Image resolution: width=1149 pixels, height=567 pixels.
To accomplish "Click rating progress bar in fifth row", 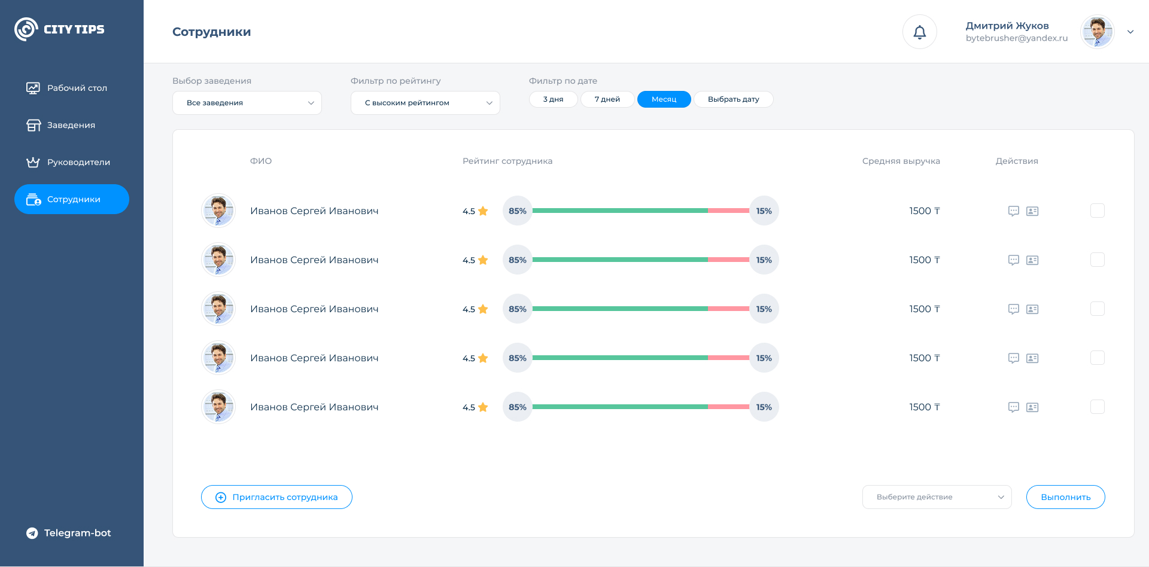I will 641,407.
